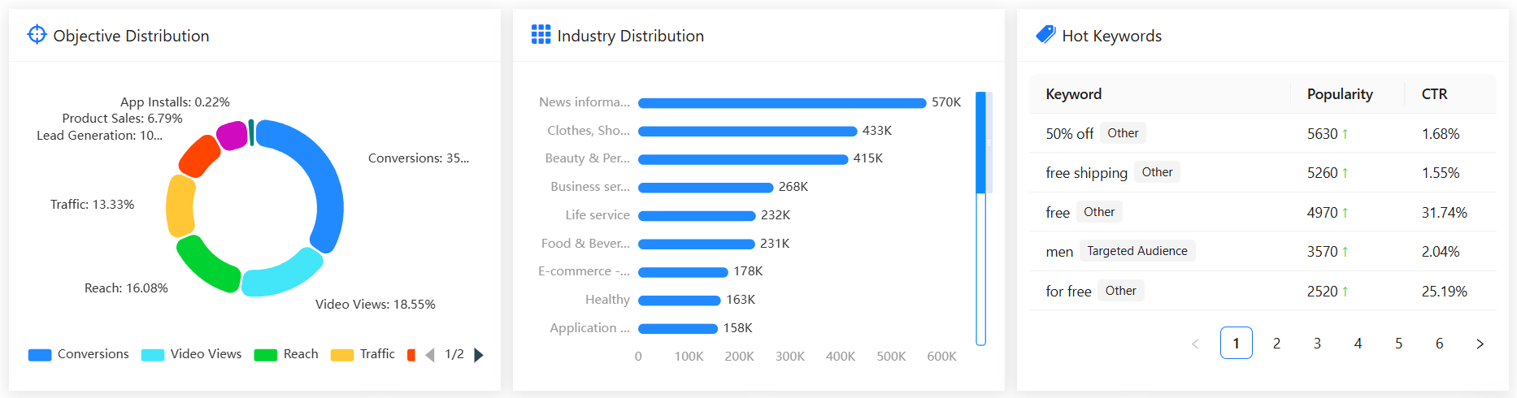Click next page chevron in keywords pagination
The height and width of the screenshot is (398, 1517).
pyautogui.click(x=1480, y=344)
